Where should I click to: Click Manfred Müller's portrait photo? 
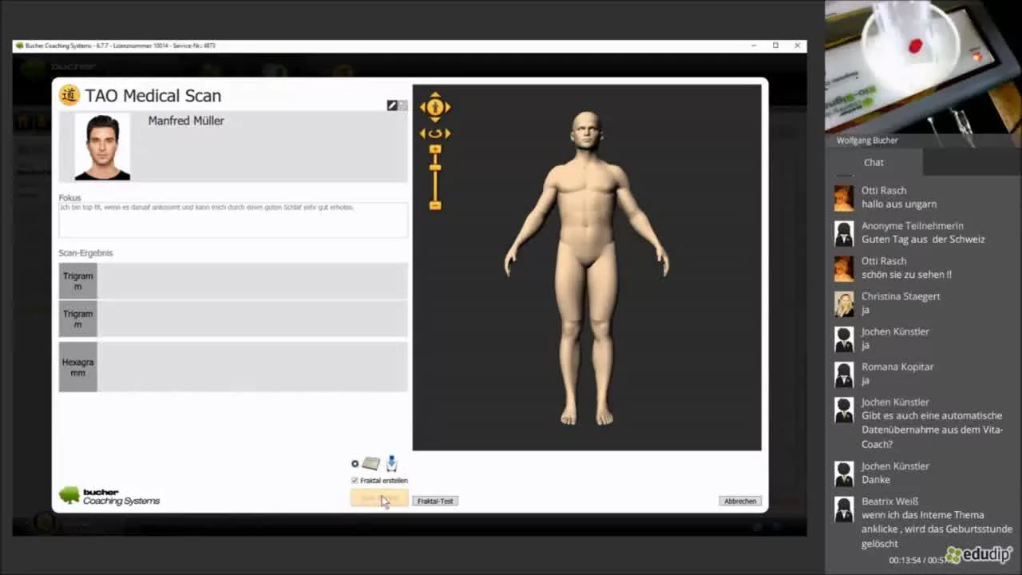(102, 146)
